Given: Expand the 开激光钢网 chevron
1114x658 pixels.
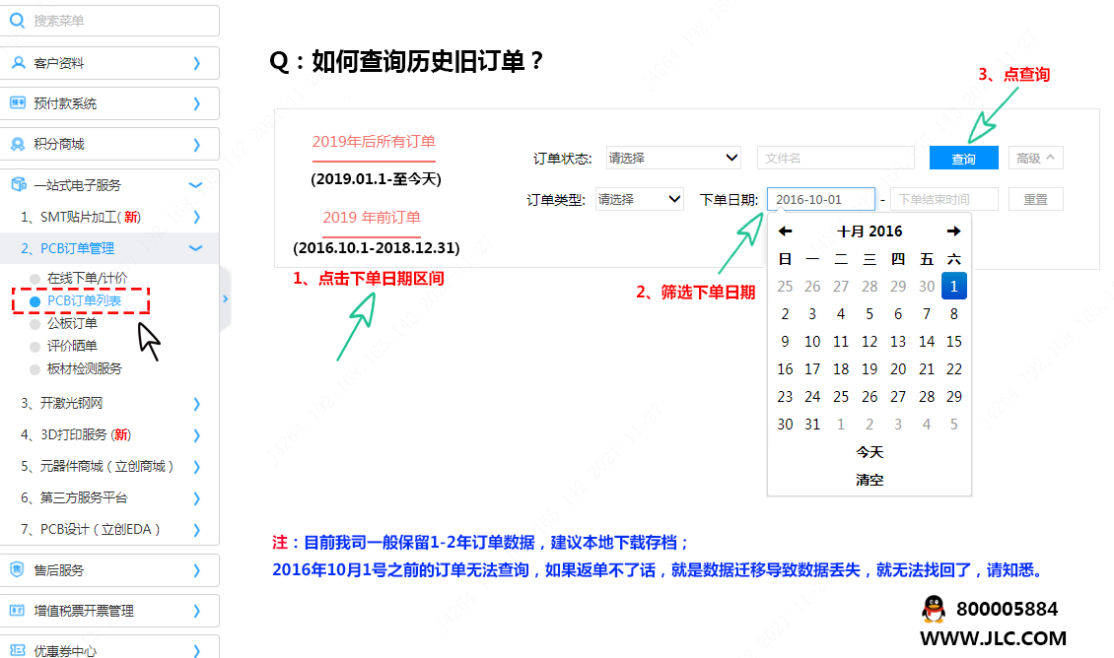Looking at the screenshot, I should pyautogui.click(x=197, y=403).
